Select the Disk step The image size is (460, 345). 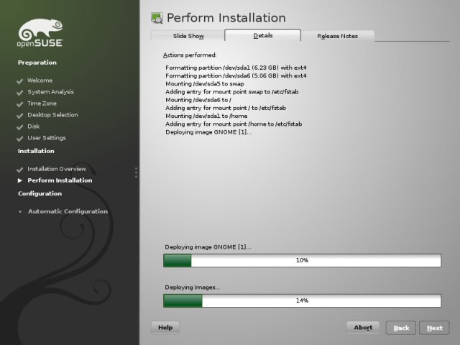34,126
